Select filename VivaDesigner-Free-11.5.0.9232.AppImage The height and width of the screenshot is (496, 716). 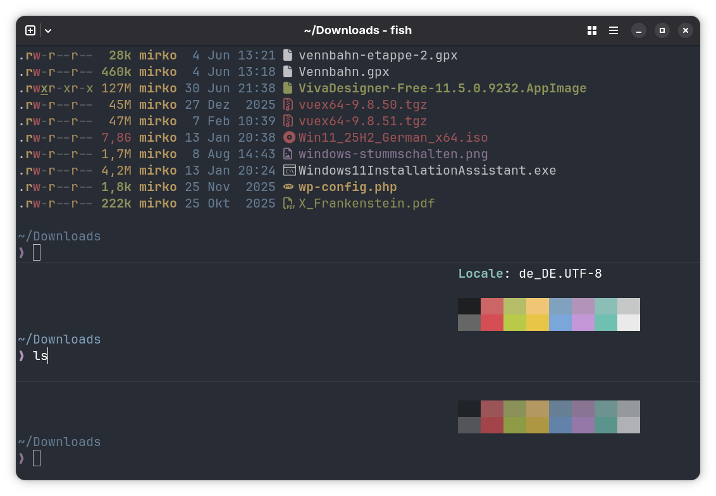tap(443, 88)
